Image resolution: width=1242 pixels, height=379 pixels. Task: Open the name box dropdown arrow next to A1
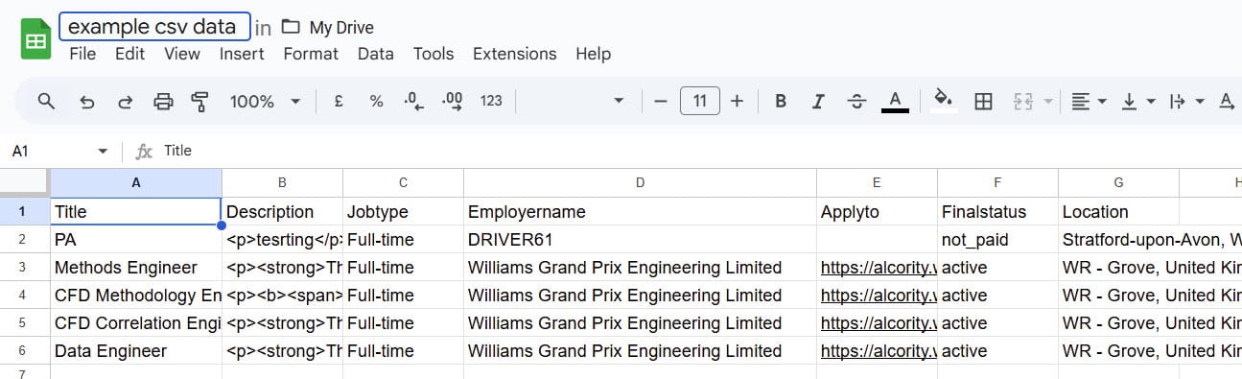pos(103,152)
